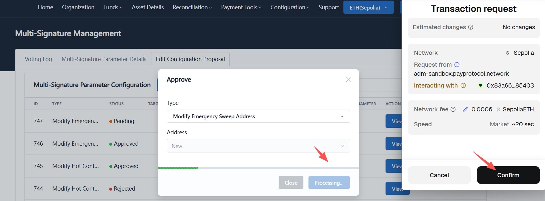Go to Home in the navigation bar
The width and height of the screenshot is (545, 201).
coord(45,7)
